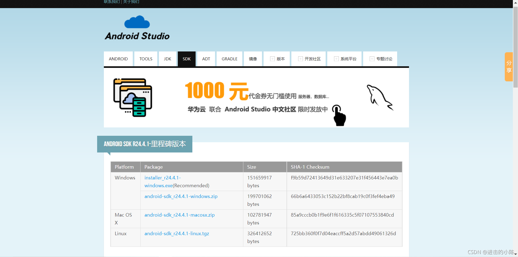The image size is (518, 257).
Task: Click the size value 199701062 bytes
Action: (x=260, y=200)
